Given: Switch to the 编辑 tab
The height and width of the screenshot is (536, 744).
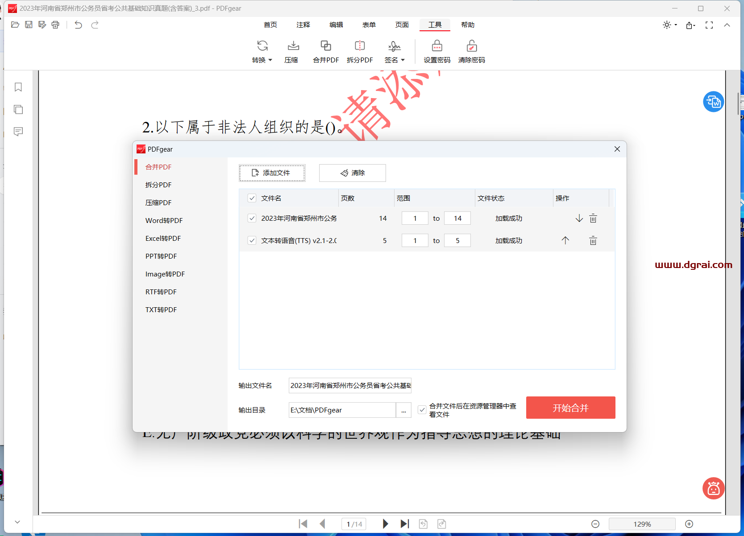Looking at the screenshot, I should point(337,25).
